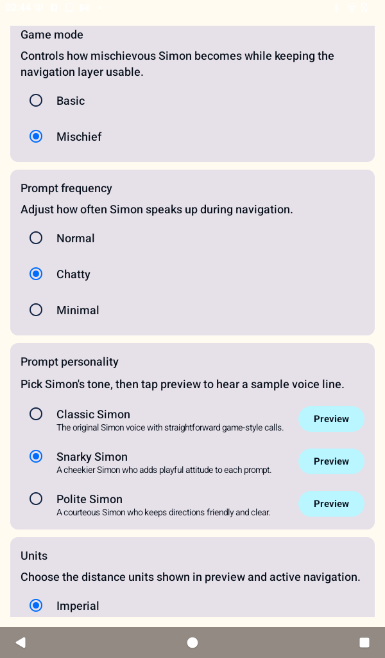Re-select the Mischief game mode
Image resolution: width=385 pixels, height=658 pixels.
(x=36, y=136)
